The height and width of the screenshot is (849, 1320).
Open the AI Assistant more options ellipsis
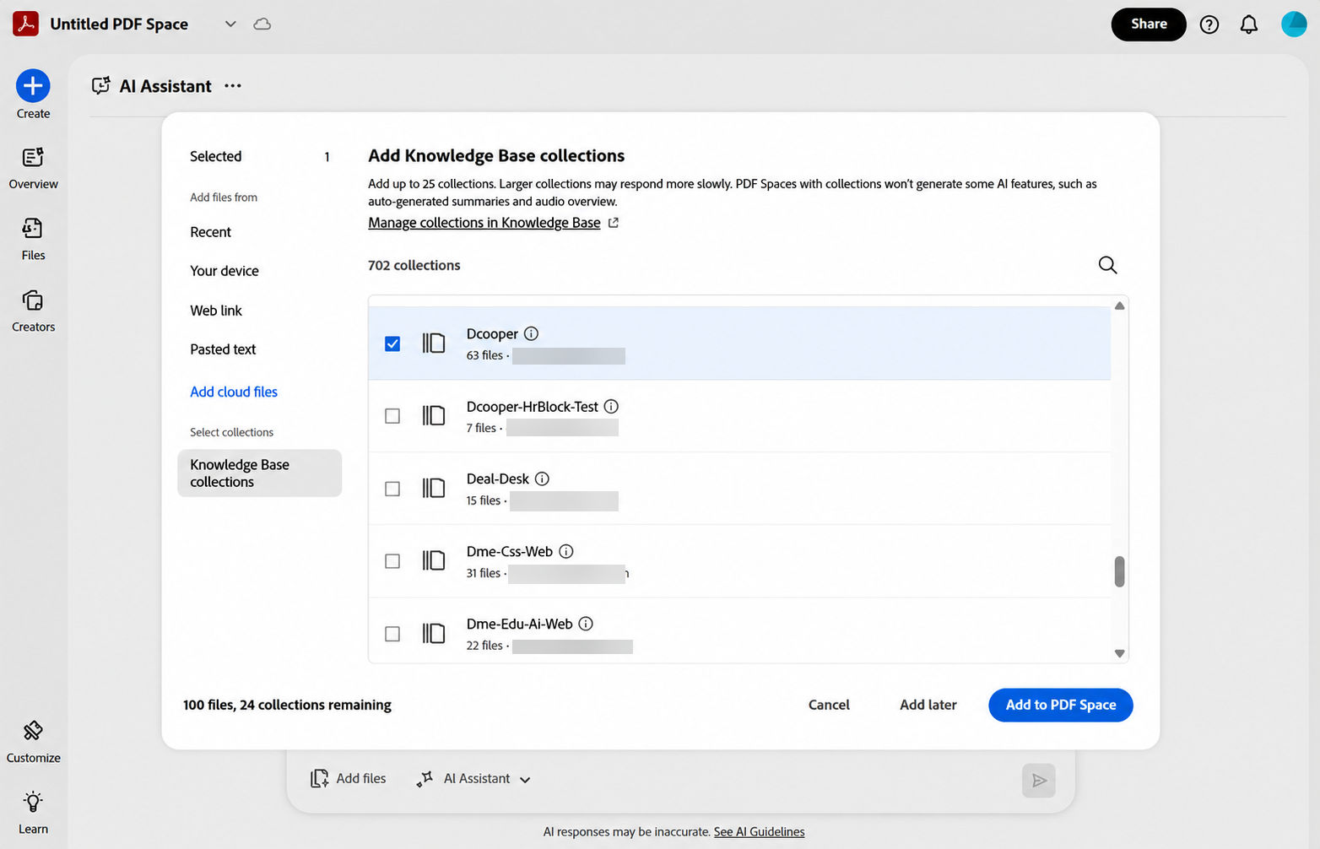click(233, 86)
